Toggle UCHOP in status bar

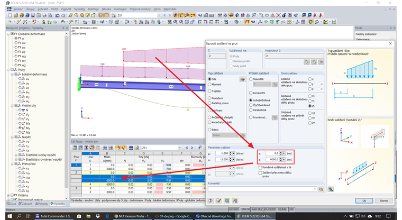coord(234,209)
